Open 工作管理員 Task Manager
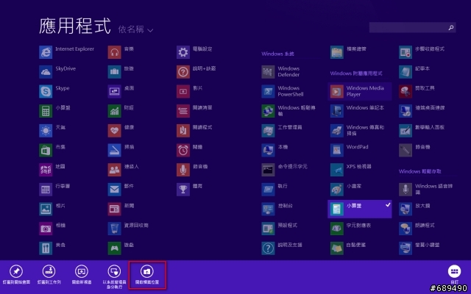Screen dimensions: 471x294 tap(282, 131)
